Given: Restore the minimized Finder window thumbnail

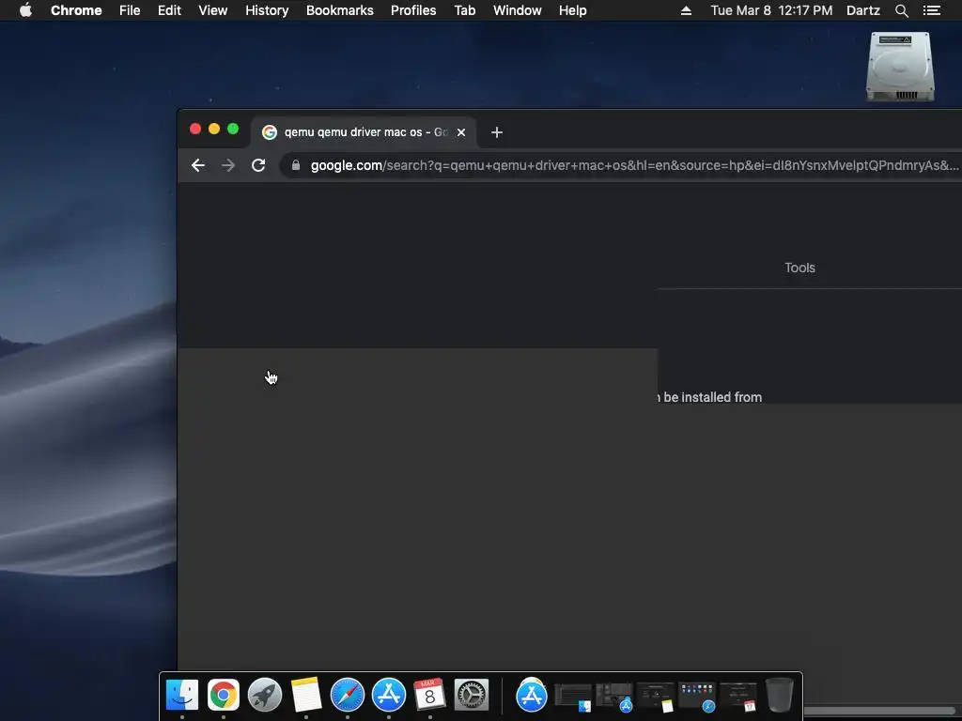Looking at the screenshot, I should coord(573,697).
